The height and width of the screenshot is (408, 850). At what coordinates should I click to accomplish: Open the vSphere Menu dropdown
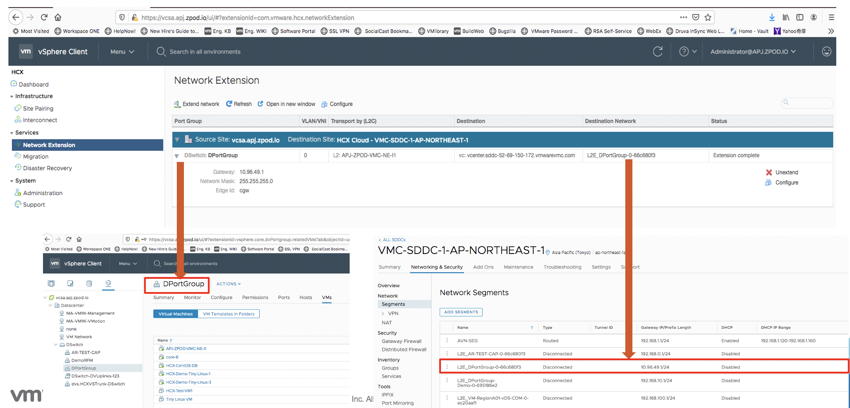coord(122,52)
